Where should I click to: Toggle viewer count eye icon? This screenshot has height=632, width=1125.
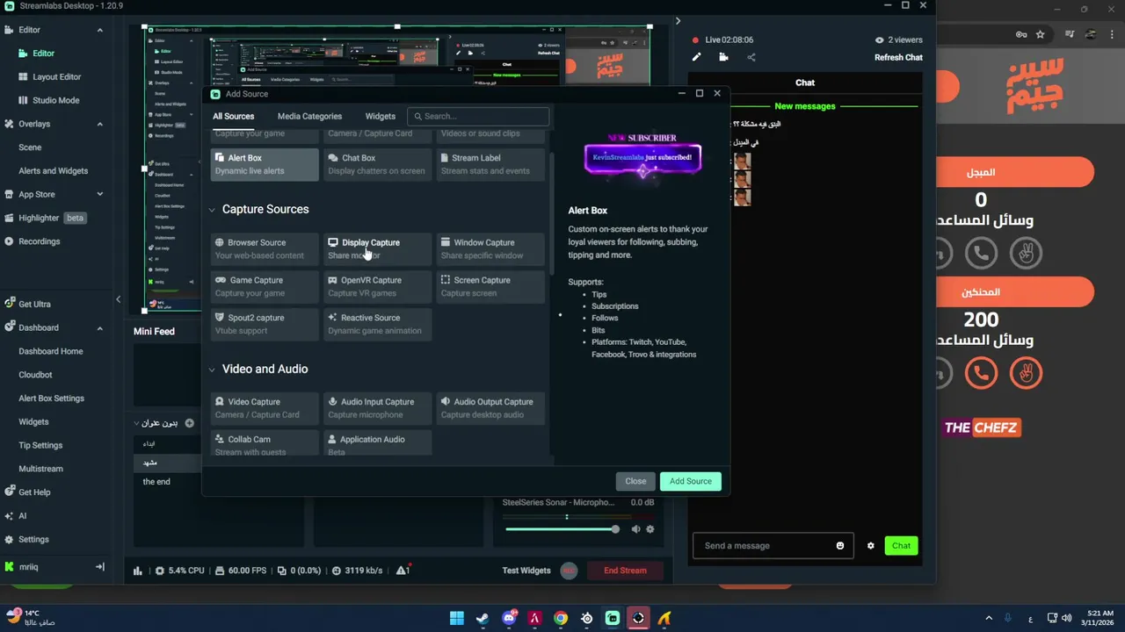coord(879,39)
